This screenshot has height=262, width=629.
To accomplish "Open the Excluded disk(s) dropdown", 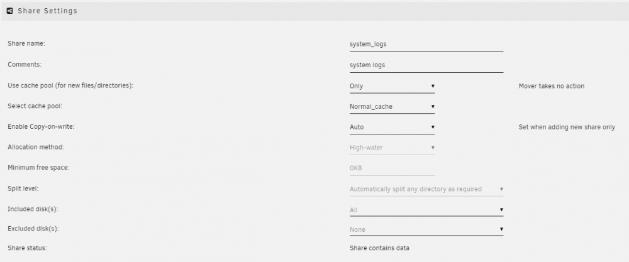I will [x=426, y=229].
